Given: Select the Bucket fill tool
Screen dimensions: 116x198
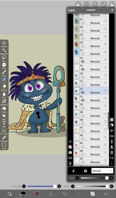Looking at the screenshot, I should [x=4, y=109].
